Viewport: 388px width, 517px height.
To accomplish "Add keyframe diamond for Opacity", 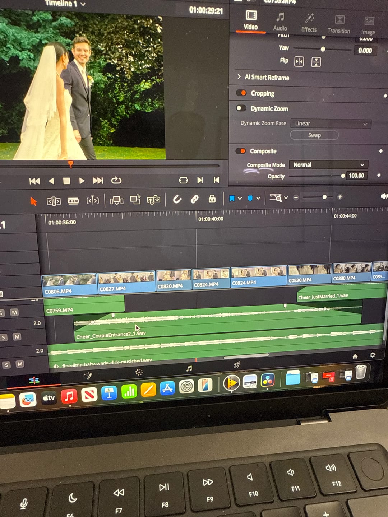I will (379, 175).
